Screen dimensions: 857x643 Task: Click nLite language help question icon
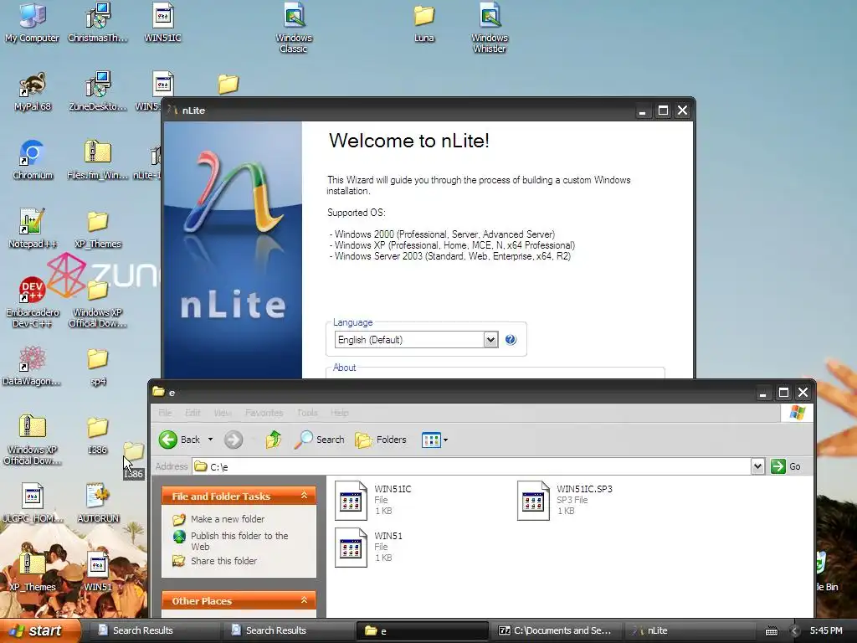click(511, 340)
